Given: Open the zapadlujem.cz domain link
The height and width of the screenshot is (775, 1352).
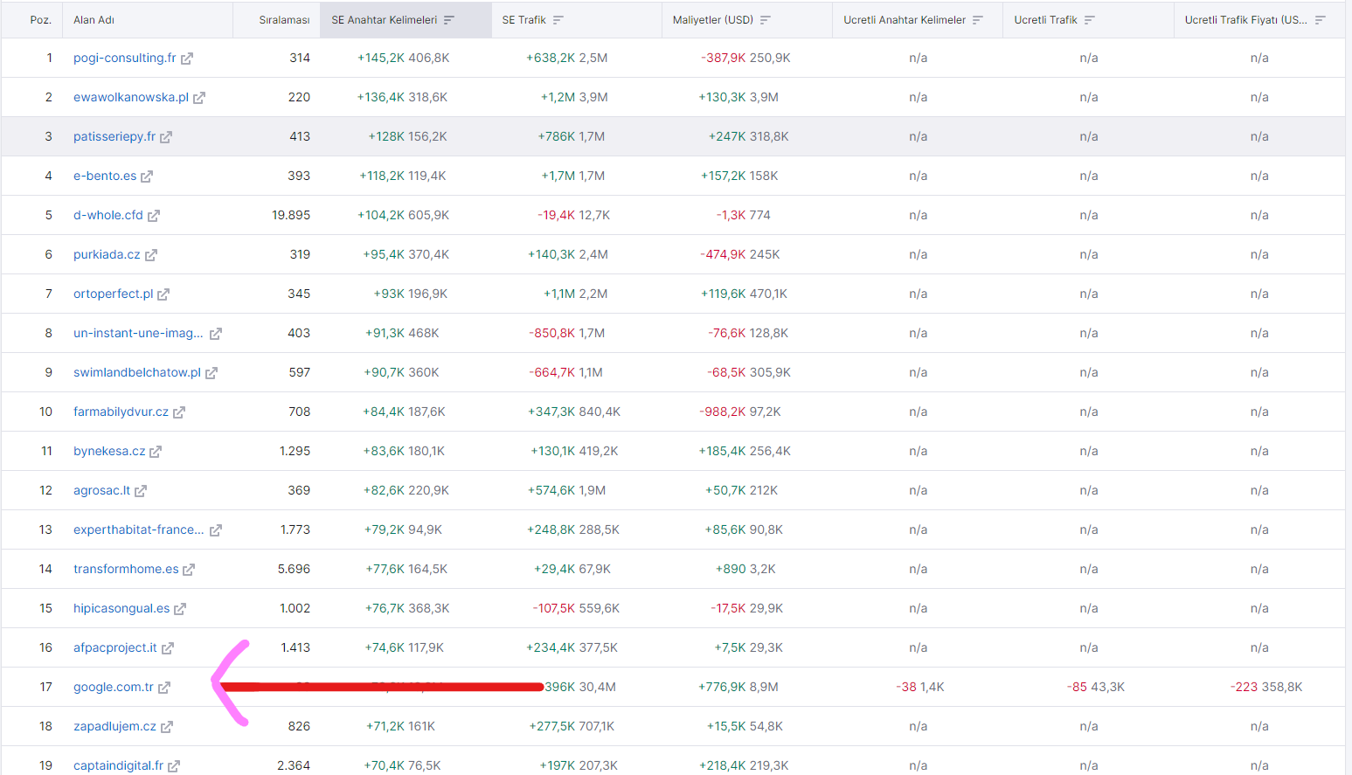Looking at the screenshot, I should [114, 726].
